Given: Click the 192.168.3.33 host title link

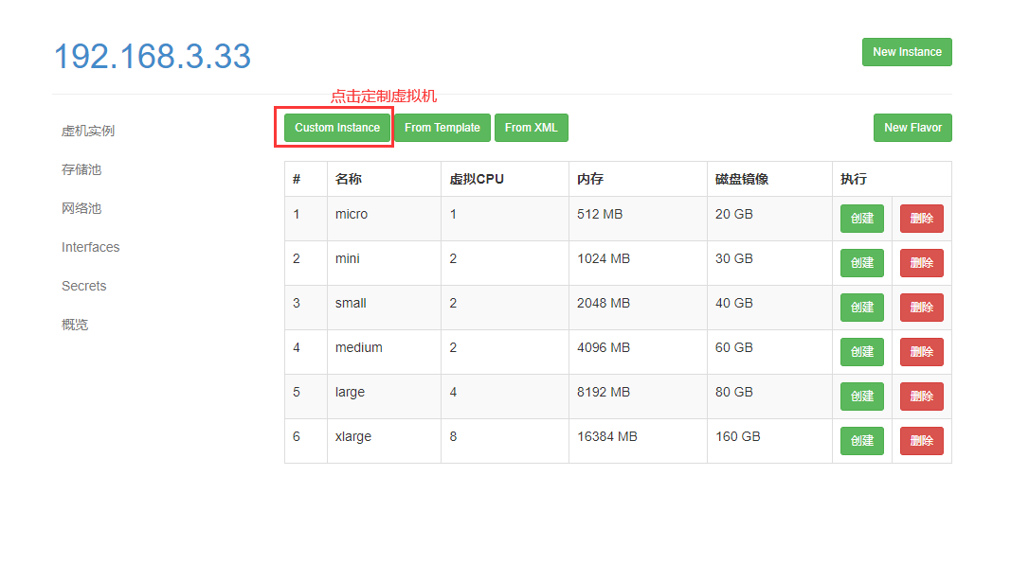Looking at the screenshot, I should (x=153, y=57).
